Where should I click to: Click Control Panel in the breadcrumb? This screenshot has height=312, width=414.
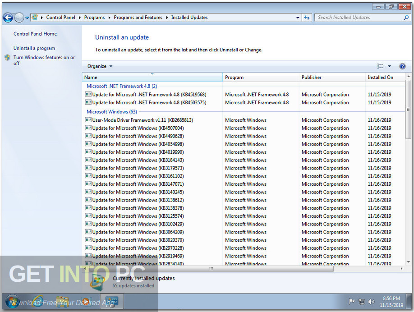(x=60, y=18)
